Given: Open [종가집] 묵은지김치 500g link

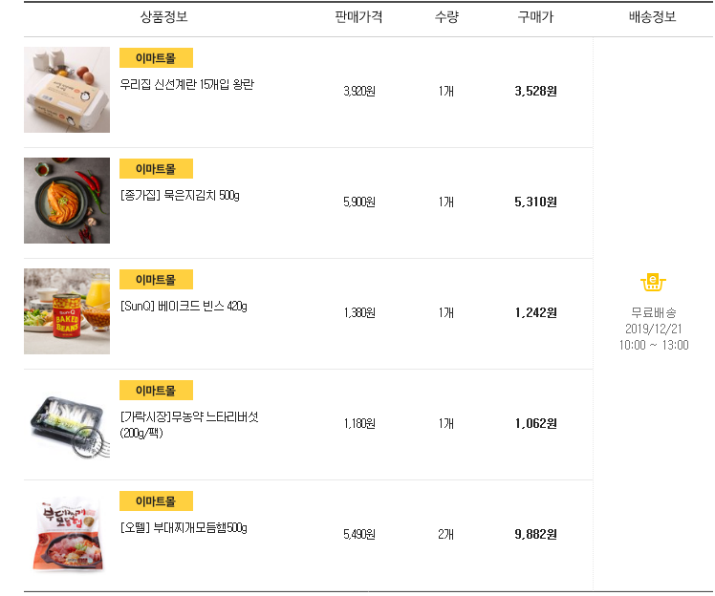Looking at the screenshot, I should [x=180, y=196].
